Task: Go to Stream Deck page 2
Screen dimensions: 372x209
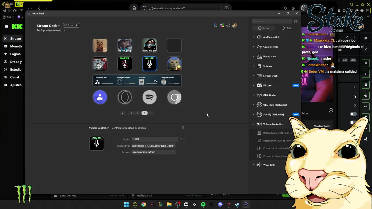Action: [138, 113]
